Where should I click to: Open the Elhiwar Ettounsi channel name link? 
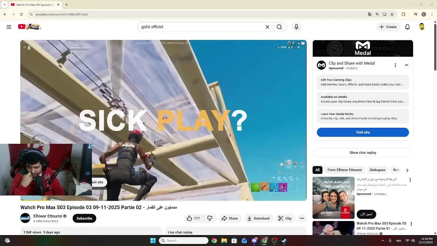click(x=47, y=216)
